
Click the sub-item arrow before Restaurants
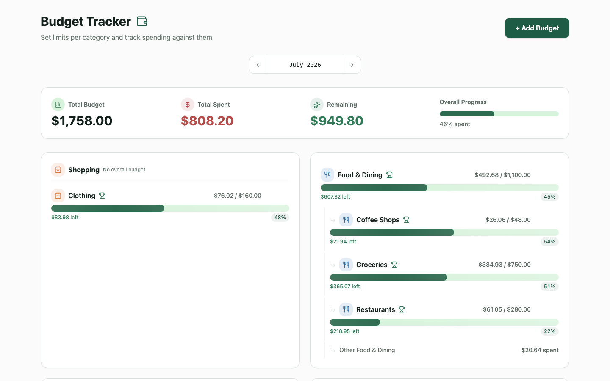pyautogui.click(x=333, y=309)
